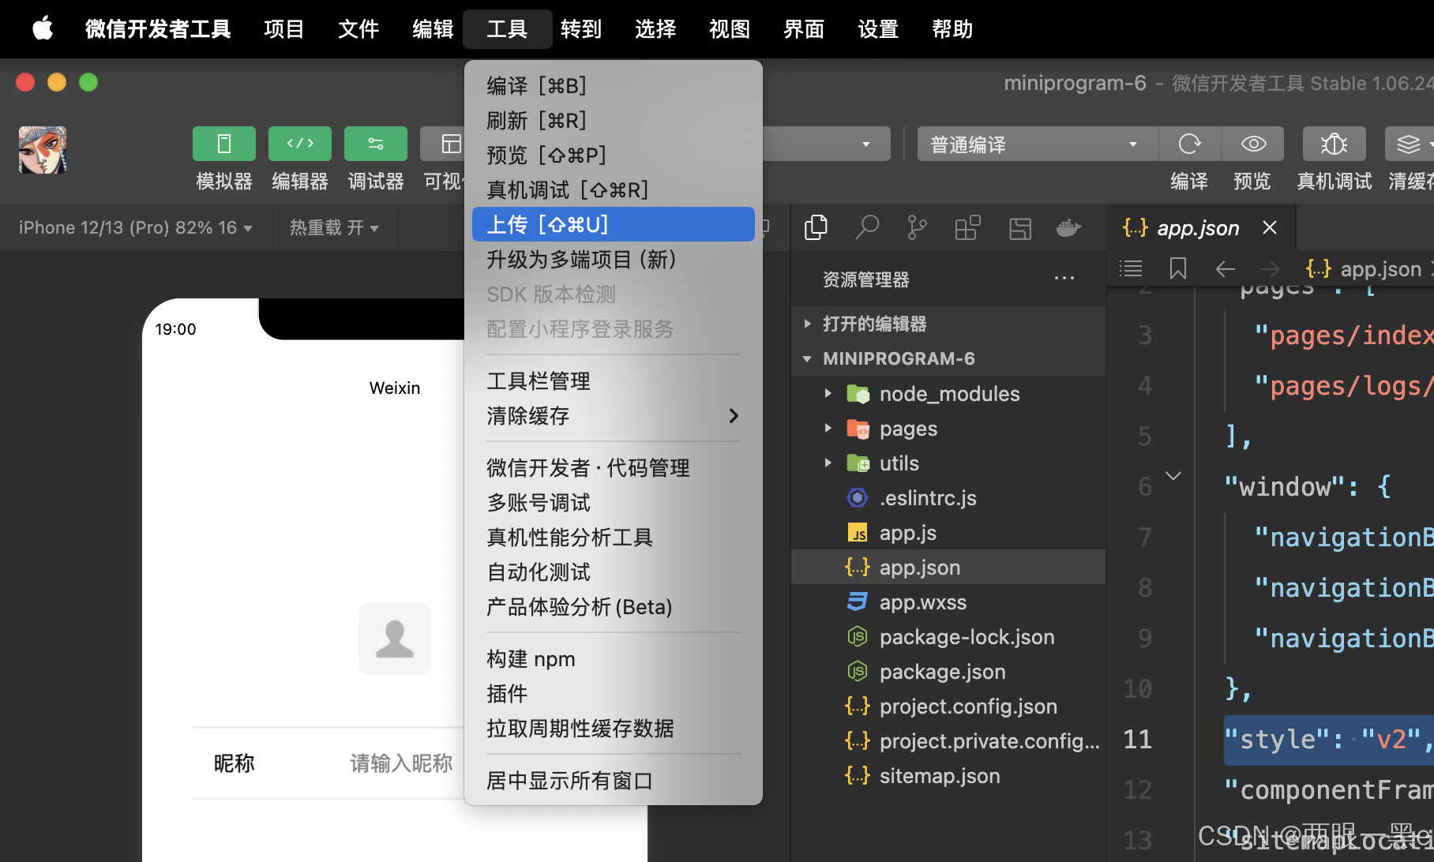Expand the 打开的编辑器 section
Viewport: 1434px width, 862px height.
pos(948,324)
